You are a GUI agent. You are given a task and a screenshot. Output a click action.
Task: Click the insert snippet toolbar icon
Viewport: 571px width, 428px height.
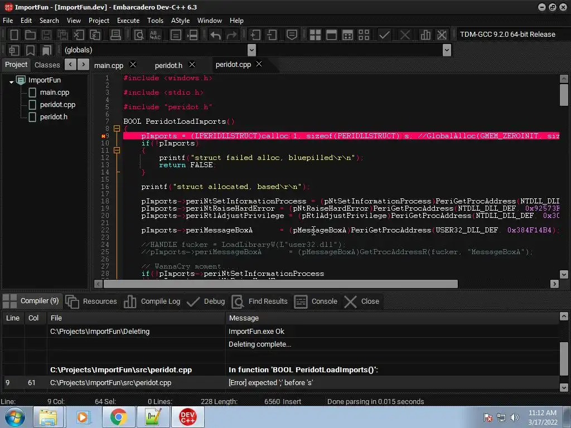(x=14, y=50)
